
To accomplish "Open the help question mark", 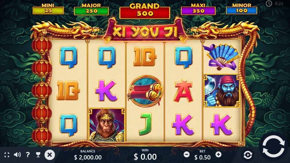I will click(28, 155).
